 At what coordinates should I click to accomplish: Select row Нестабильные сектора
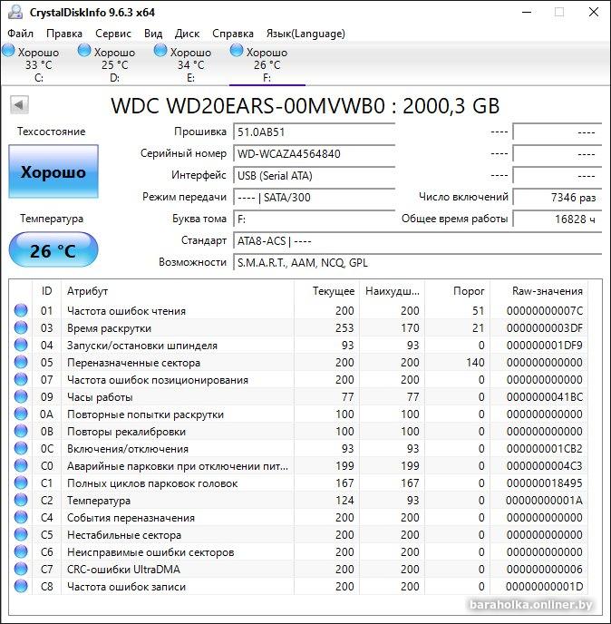[x=298, y=535]
